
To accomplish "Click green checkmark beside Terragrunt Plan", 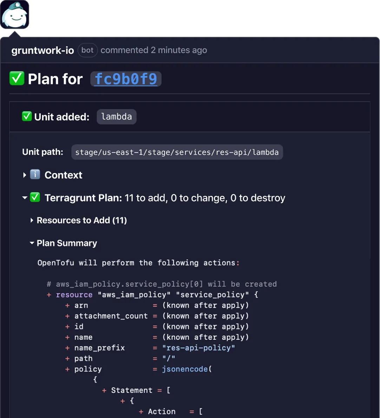I will pos(35,197).
